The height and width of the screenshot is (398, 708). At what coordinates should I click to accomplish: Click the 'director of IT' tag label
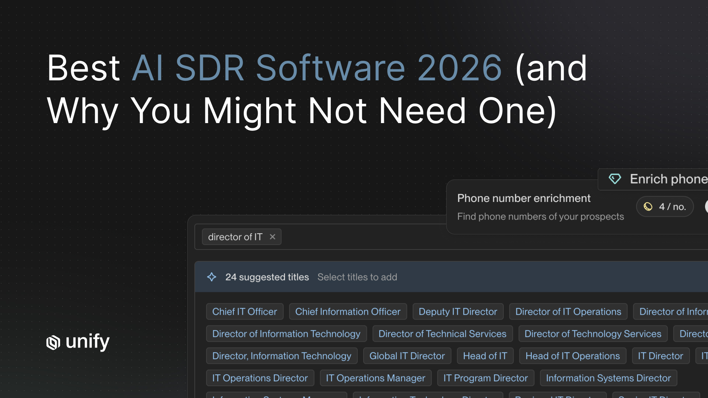(235, 237)
